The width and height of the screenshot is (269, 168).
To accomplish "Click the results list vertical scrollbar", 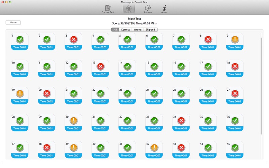I will (x=262, y=86).
